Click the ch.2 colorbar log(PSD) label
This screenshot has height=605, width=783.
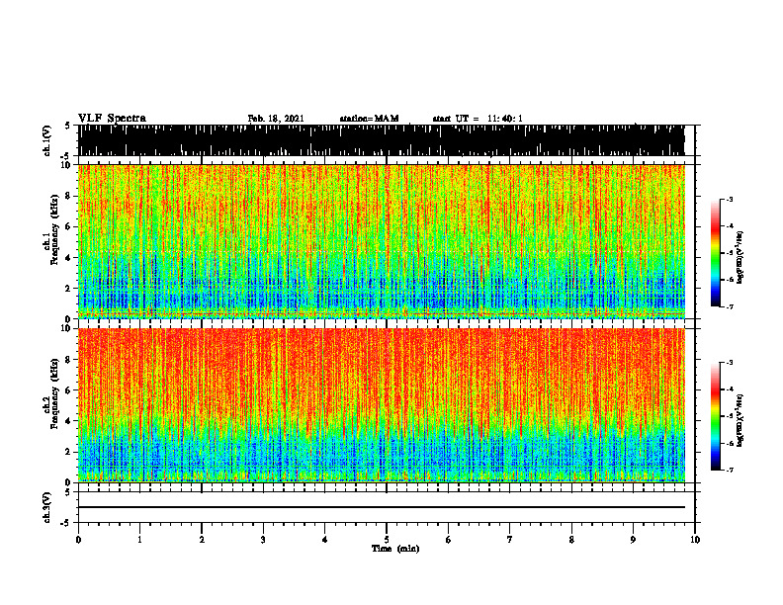tap(739, 420)
